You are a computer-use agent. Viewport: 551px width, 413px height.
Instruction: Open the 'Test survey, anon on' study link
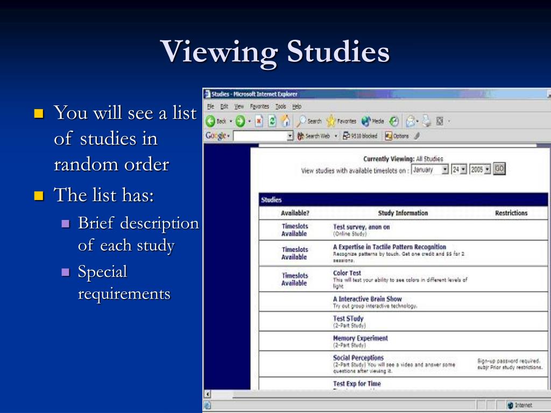pos(361,227)
